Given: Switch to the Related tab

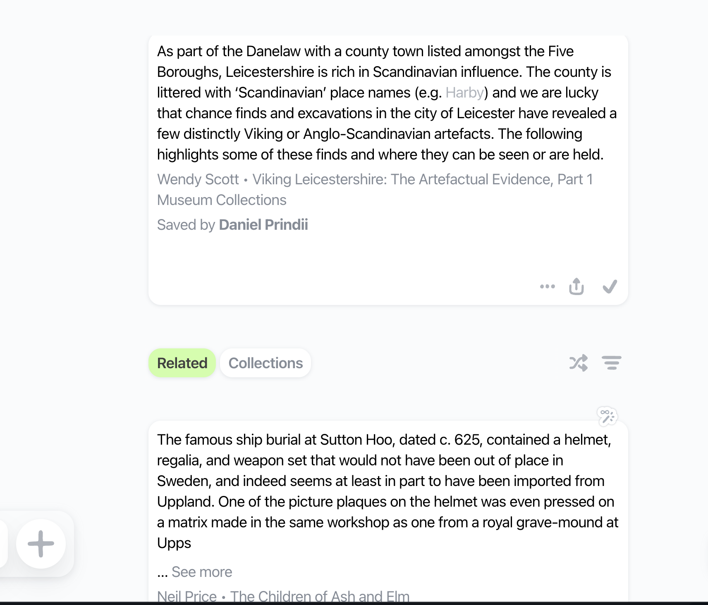Looking at the screenshot, I should click(182, 363).
